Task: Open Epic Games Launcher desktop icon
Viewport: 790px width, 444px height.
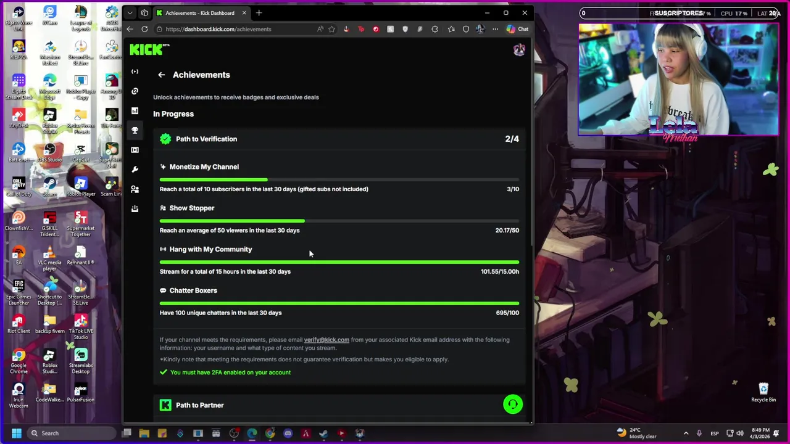Action: [x=19, y=293]
